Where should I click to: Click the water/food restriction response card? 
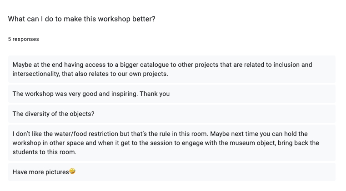[x=172, y=143]
